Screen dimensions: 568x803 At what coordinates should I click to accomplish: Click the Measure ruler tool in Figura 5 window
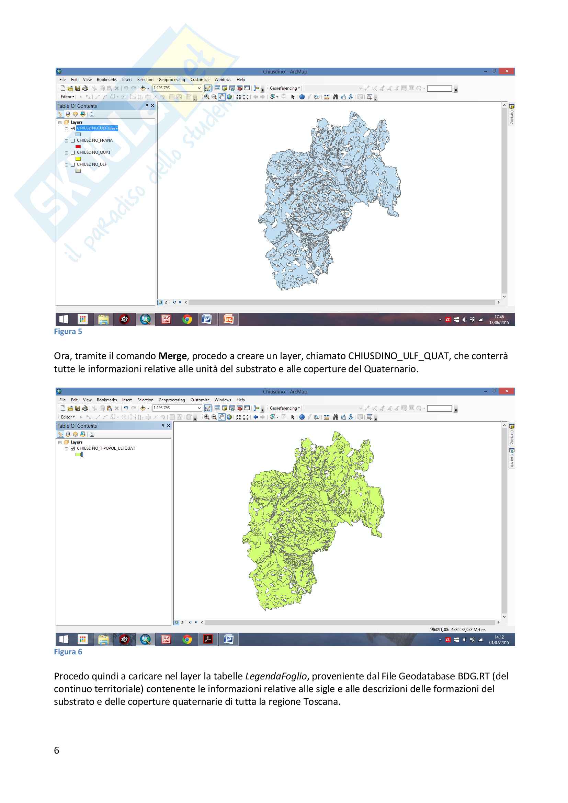tap(326, 97)
